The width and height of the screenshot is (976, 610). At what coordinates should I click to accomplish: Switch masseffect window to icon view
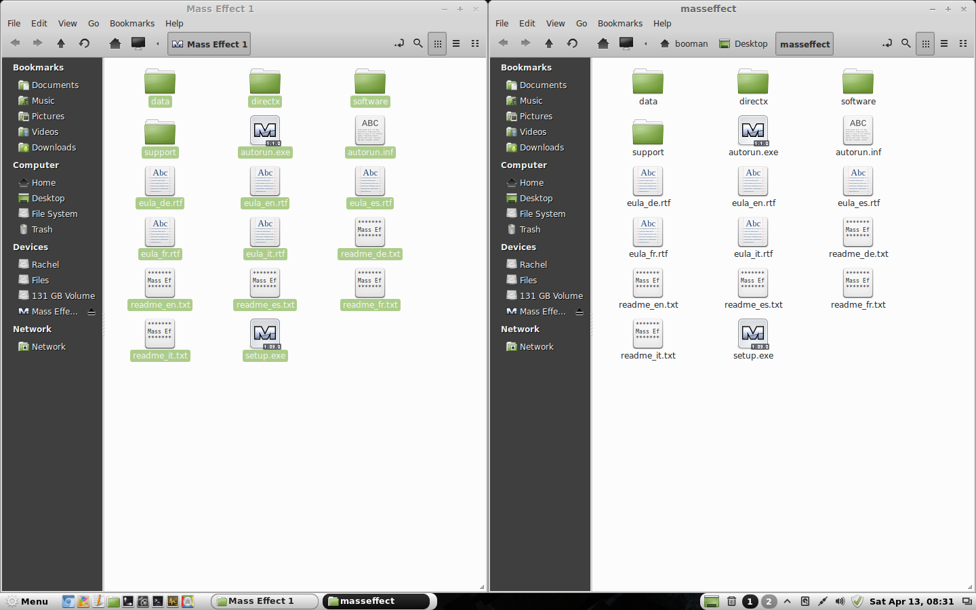click(x=925, y=43)
